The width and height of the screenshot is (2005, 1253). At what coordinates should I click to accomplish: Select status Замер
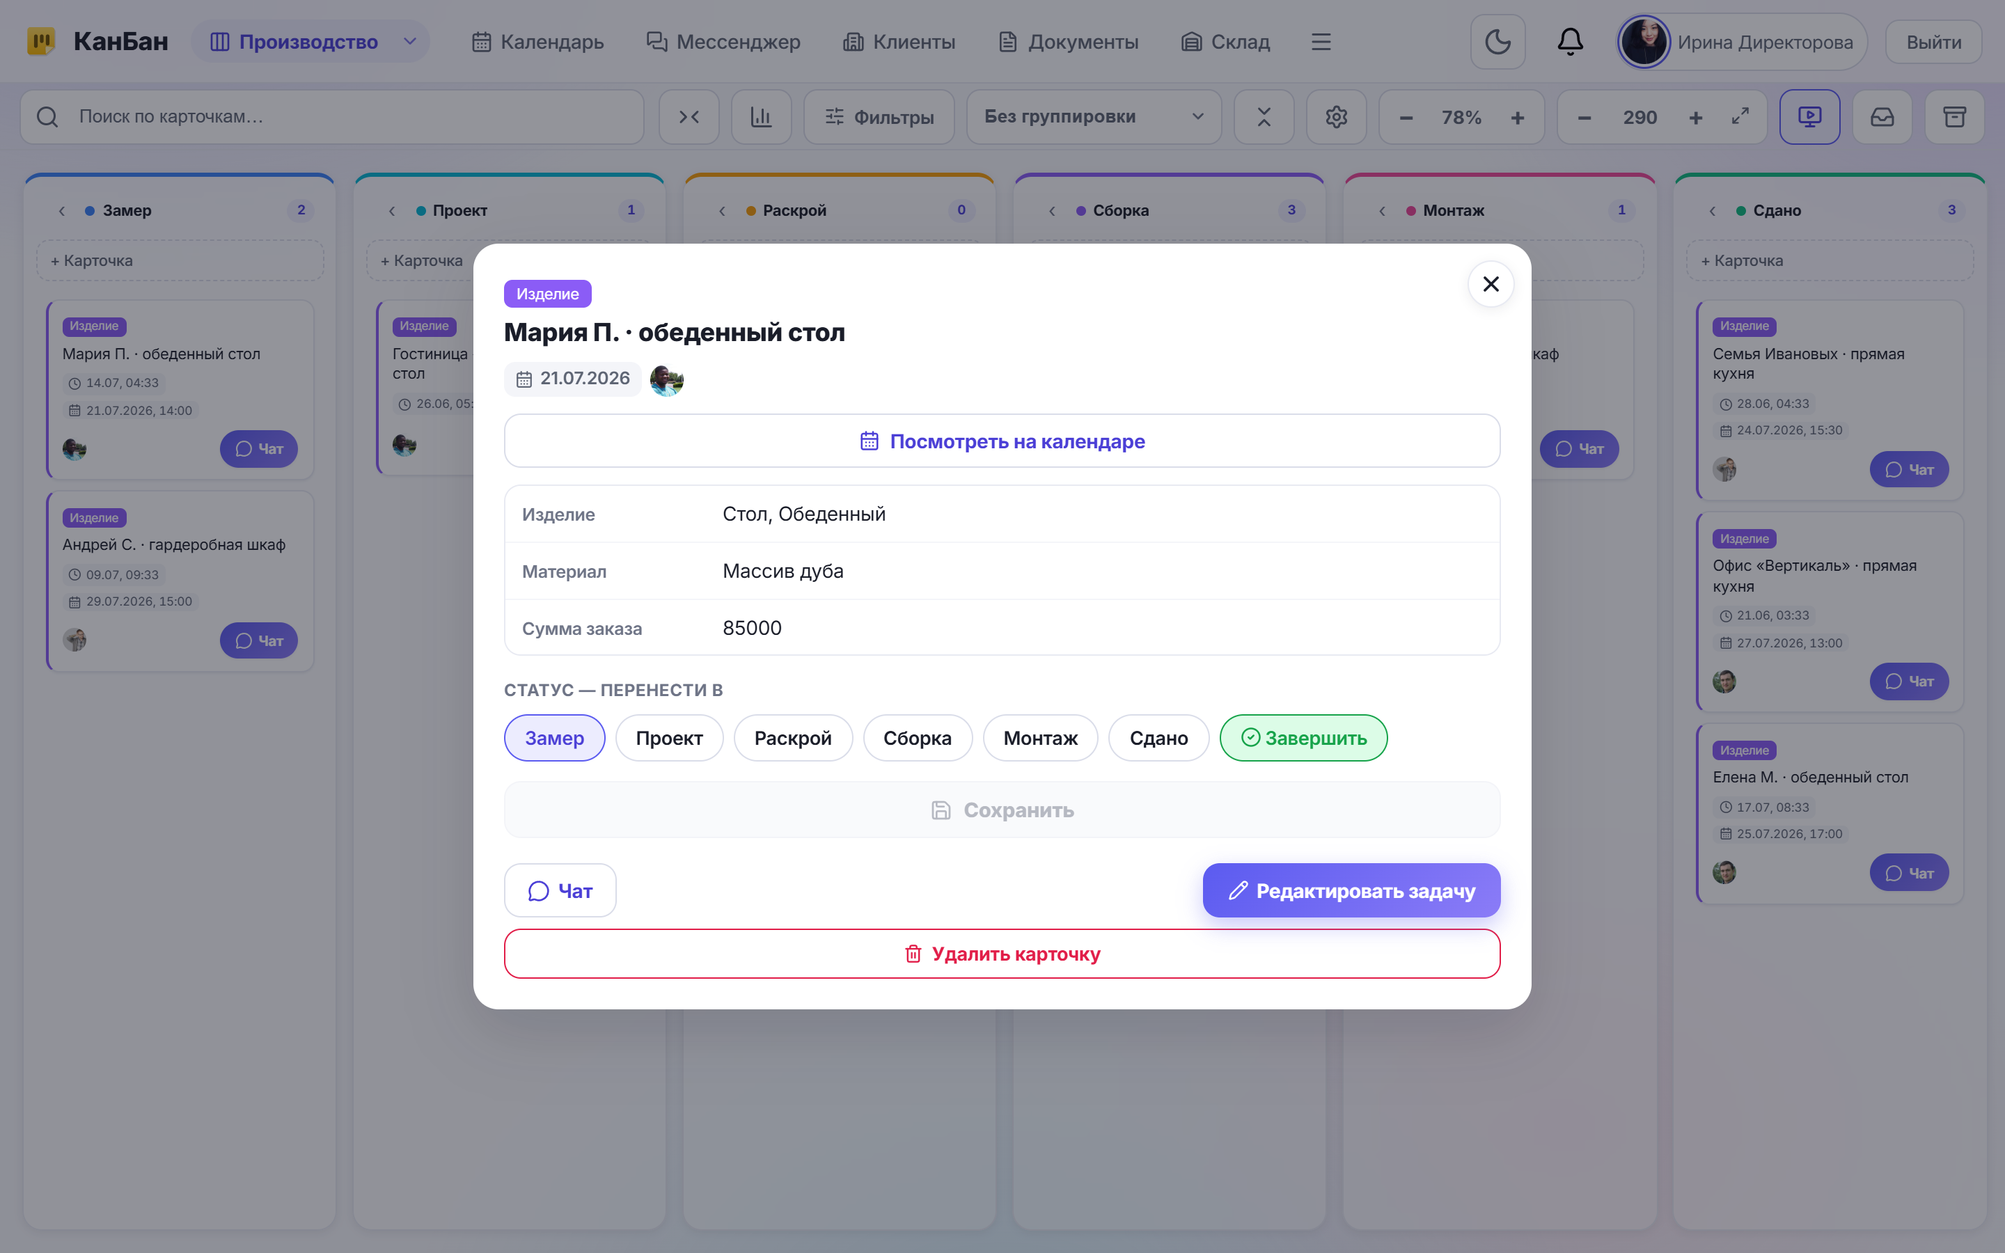(x=554, y=738)
